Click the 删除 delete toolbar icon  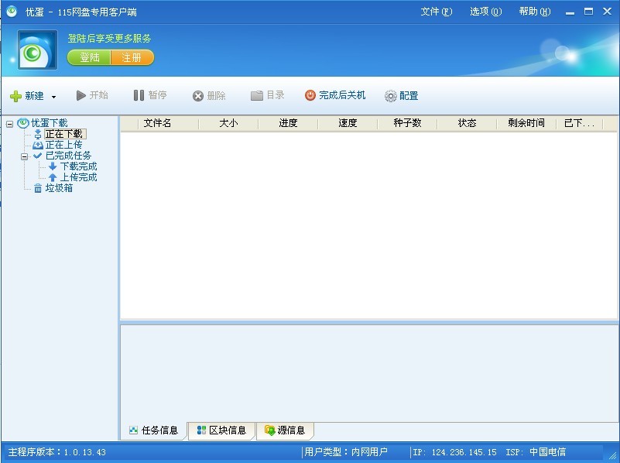click(198, 96)
